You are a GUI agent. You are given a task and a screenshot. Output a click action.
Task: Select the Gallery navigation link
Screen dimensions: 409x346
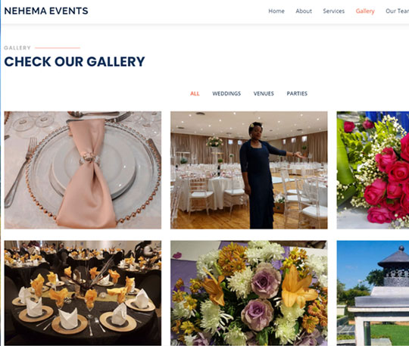[365, 11]
